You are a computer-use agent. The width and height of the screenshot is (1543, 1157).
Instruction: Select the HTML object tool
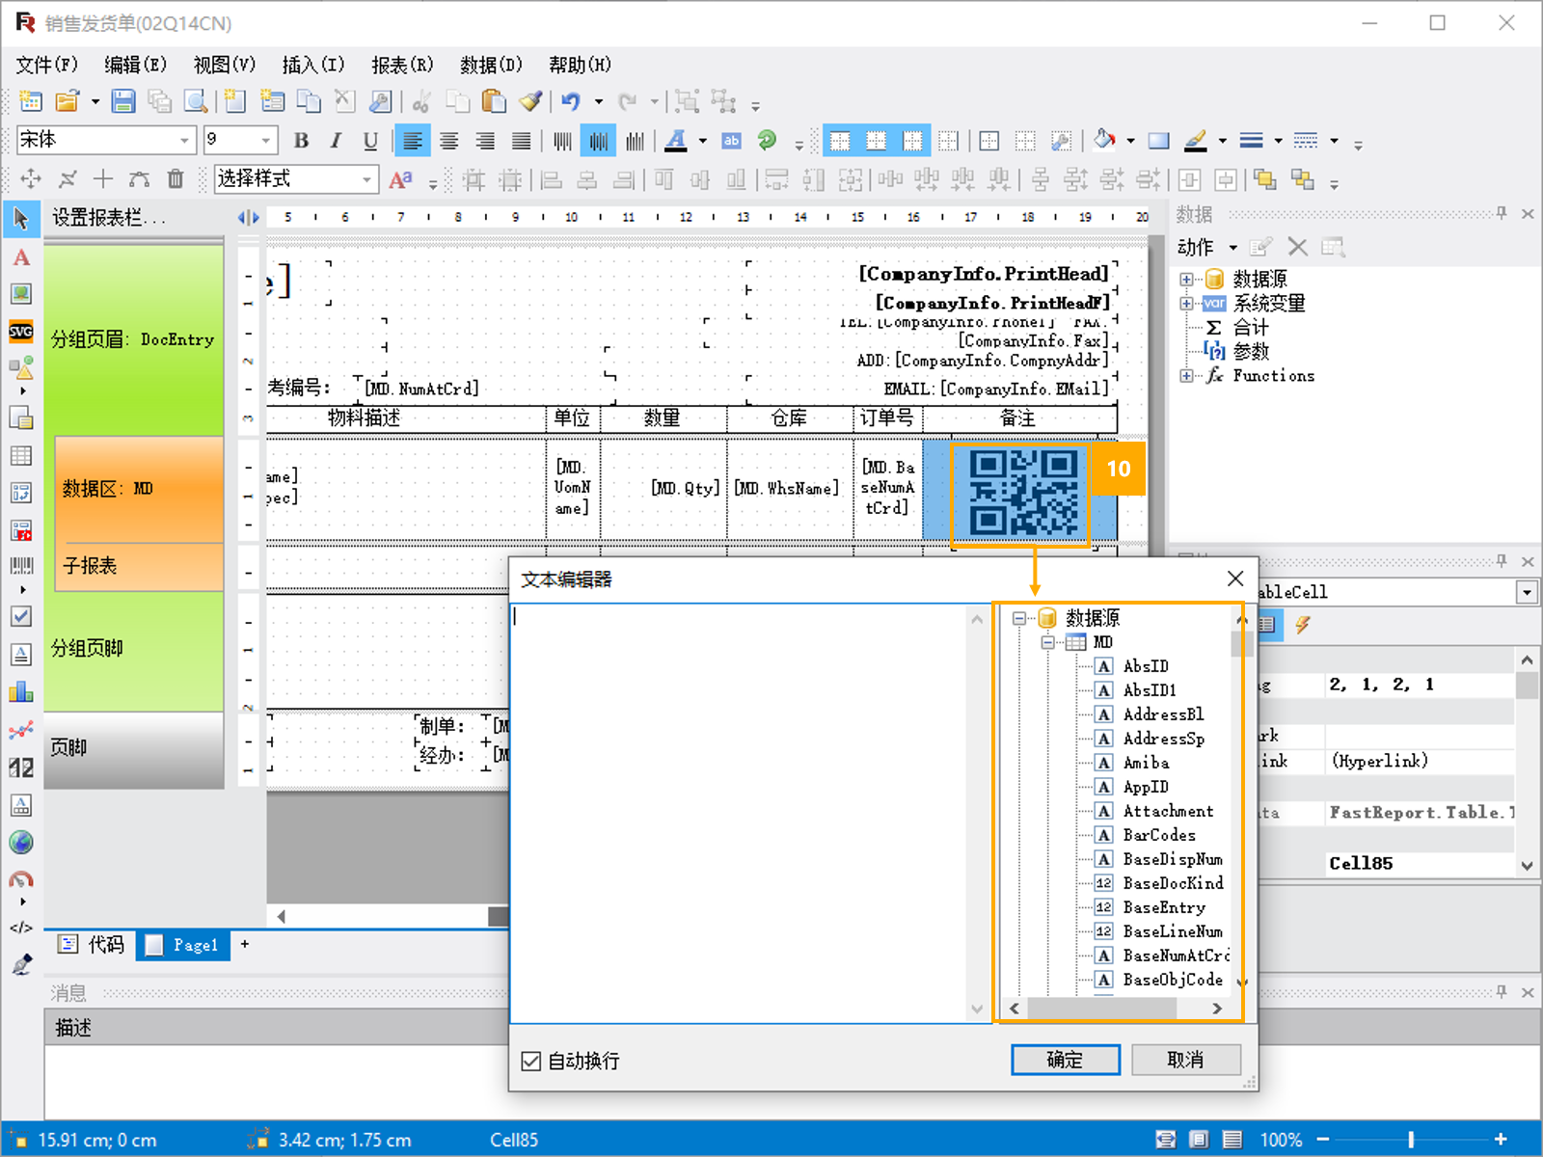[x=21, y=928]
